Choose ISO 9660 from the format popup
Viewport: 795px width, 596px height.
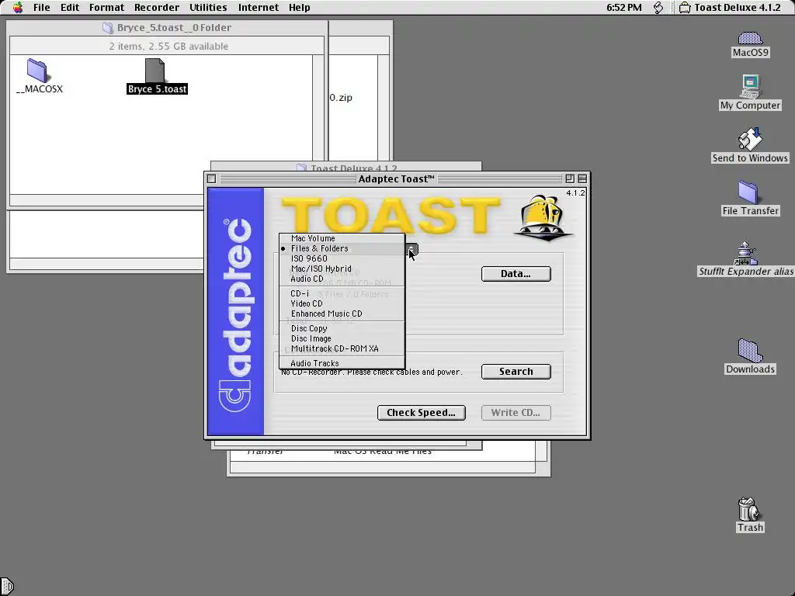pyautogui.click(x=342, y=258)
